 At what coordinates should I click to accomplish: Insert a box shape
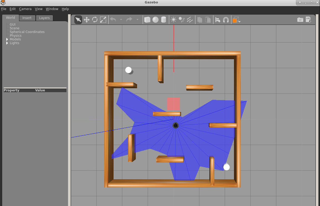[147, 20]
